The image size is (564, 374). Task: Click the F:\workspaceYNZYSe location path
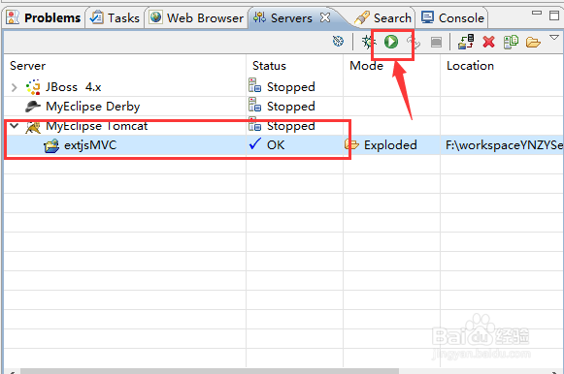click(x=504, y=145)
